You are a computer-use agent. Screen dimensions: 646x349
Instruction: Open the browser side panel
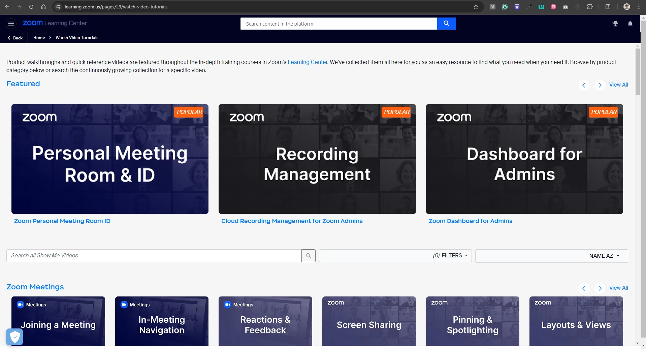point(608,7)
